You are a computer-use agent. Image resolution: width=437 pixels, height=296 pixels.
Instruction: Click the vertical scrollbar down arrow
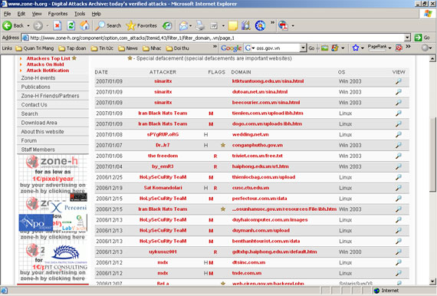(x=432, y=281)
